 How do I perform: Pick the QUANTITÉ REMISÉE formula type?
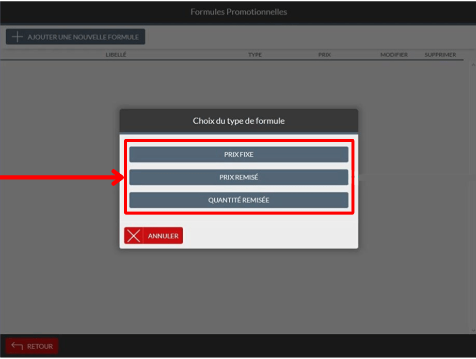(239, 200)
